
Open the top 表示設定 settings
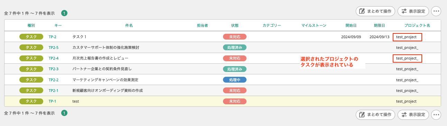413,11
